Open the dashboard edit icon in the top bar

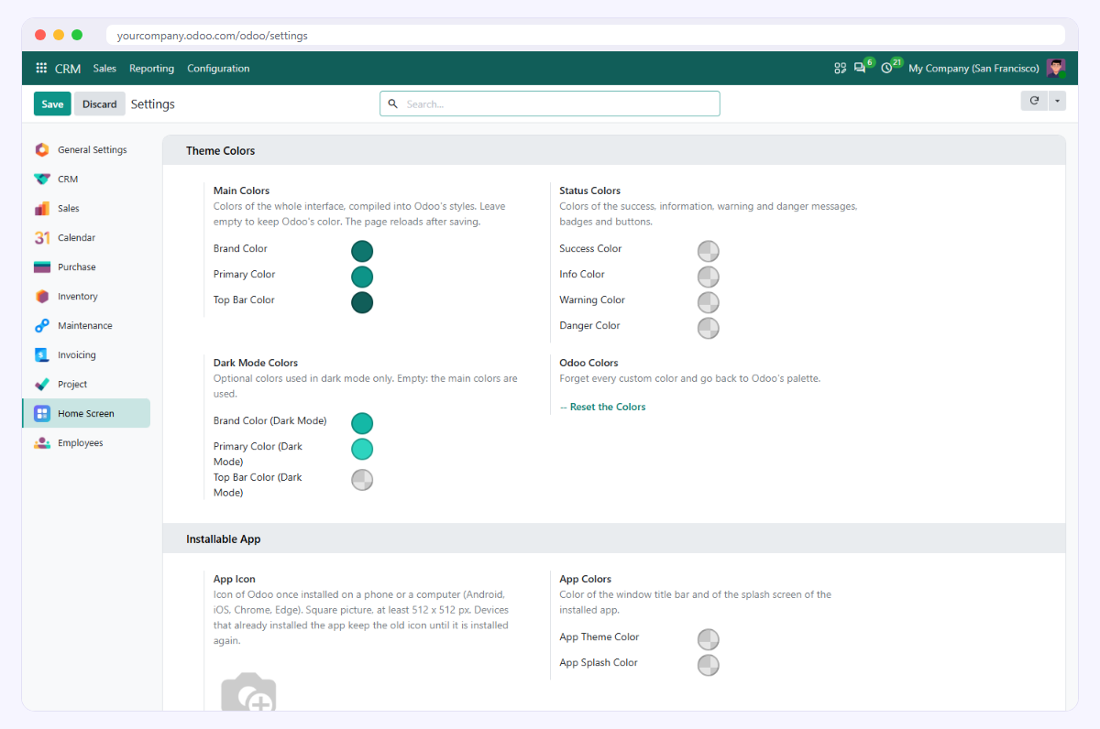click(x=840, y=69)
